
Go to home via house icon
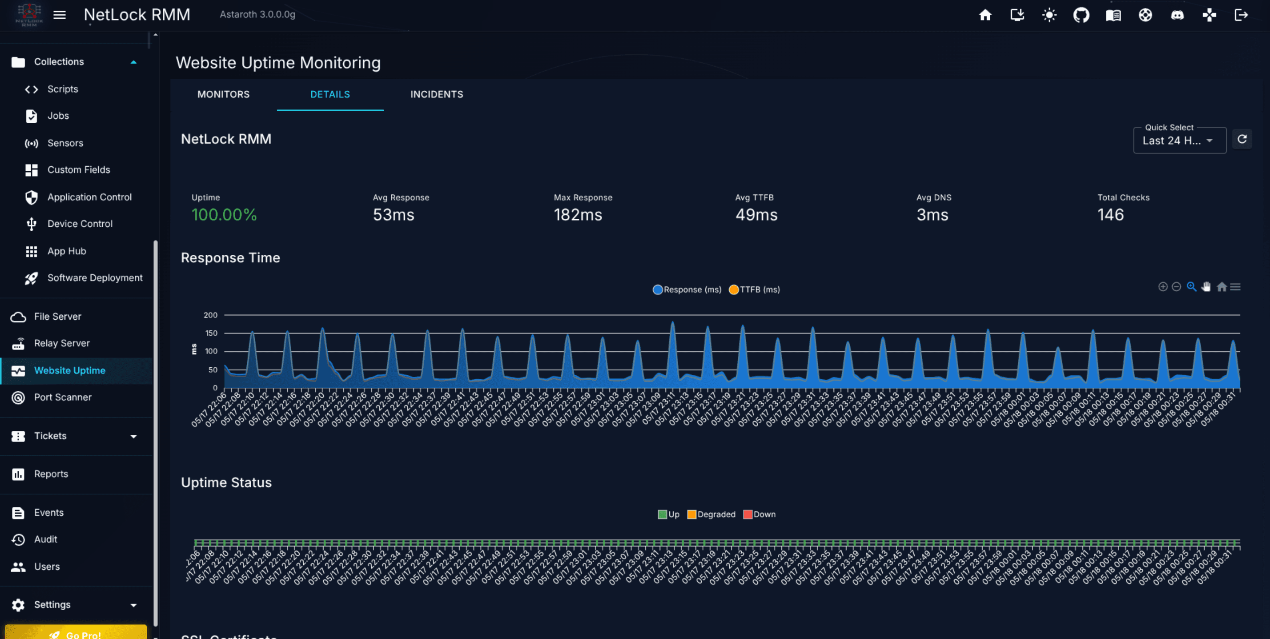point(985,15)
